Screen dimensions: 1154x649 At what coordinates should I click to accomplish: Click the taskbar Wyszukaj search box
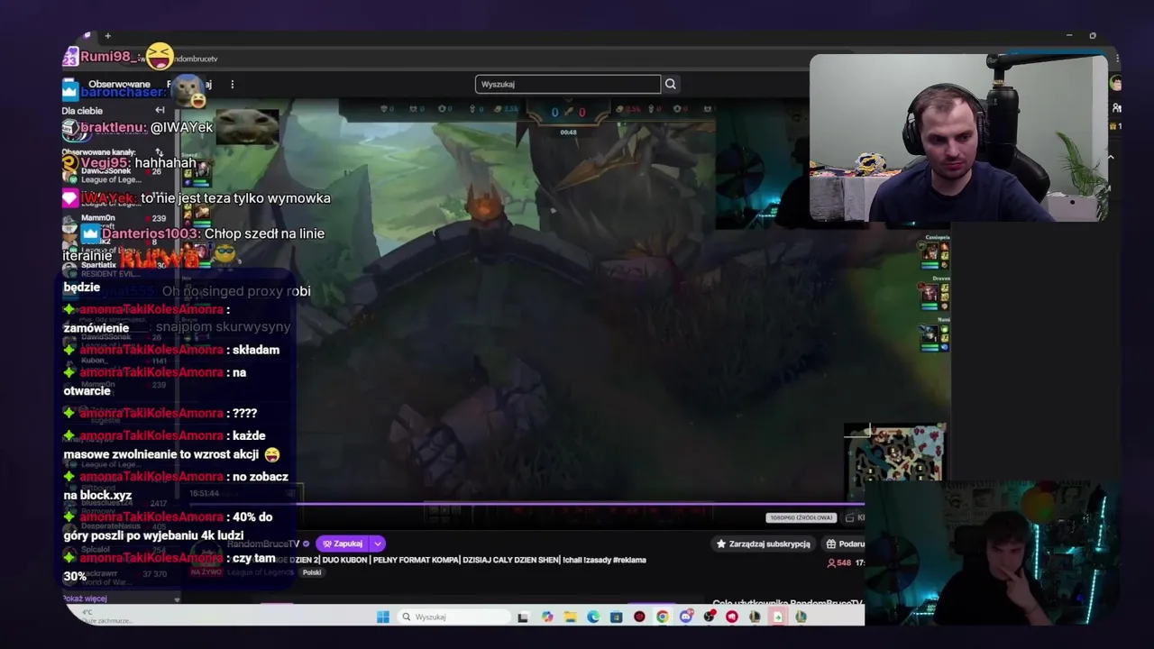click(x=455, y=617)
